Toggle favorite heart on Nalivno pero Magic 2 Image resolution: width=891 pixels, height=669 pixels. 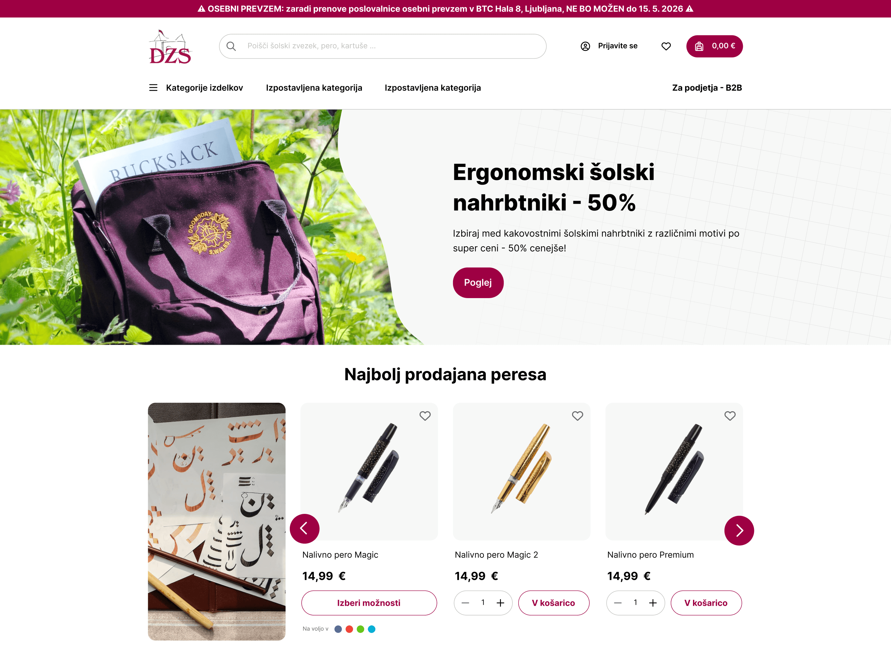click(x=577, y=416)
